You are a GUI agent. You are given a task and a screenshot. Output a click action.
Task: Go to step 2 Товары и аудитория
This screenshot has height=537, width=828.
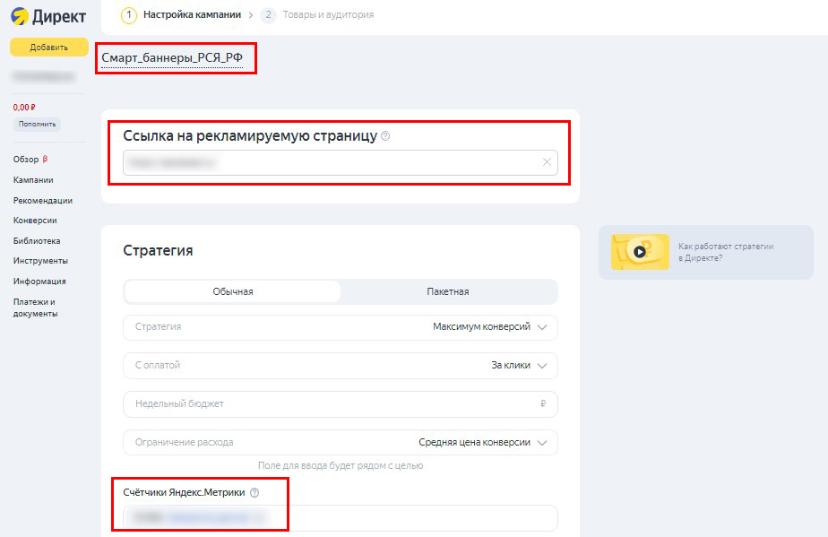pyautogui.click(x=317, y=15)
